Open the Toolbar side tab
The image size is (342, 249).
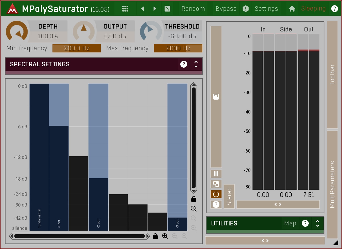coord(332,75)
